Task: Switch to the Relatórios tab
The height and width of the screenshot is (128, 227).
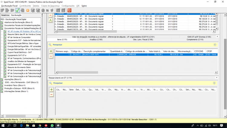Action: click(5, 15)
